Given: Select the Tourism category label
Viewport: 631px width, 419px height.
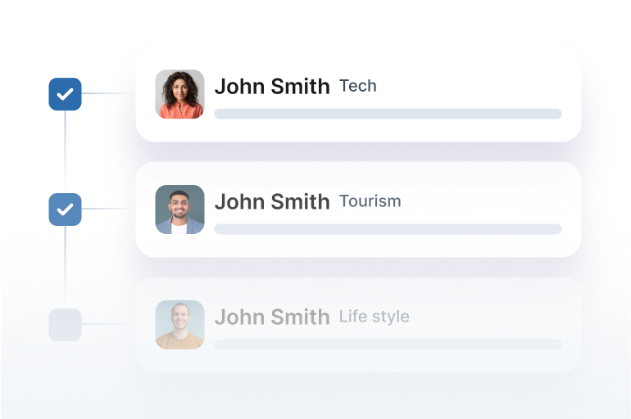Looking at the screenshot, I should pos(370,201).
